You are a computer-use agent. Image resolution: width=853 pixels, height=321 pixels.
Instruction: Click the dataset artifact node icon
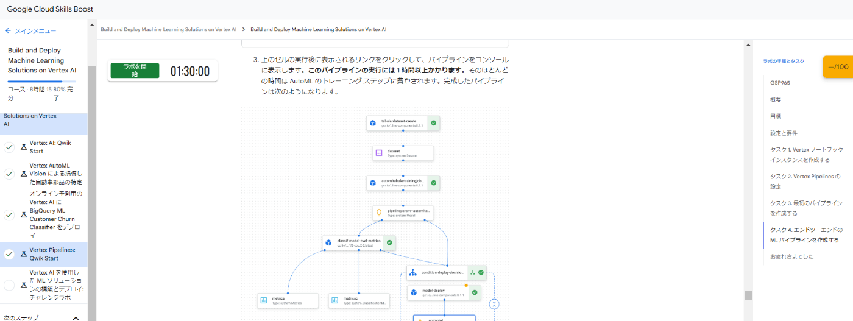coord(378,153)
